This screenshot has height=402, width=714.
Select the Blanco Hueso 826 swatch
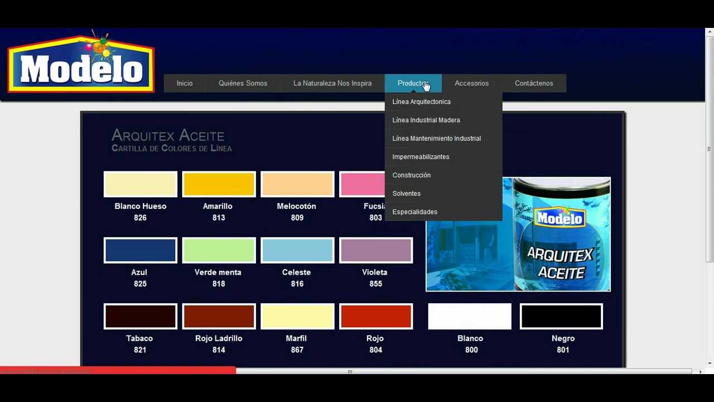(x=141, y=184)
